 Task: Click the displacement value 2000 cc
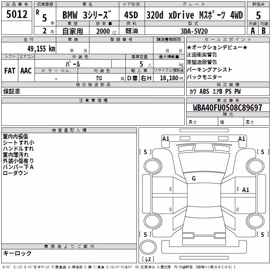(x=106, y=31)
